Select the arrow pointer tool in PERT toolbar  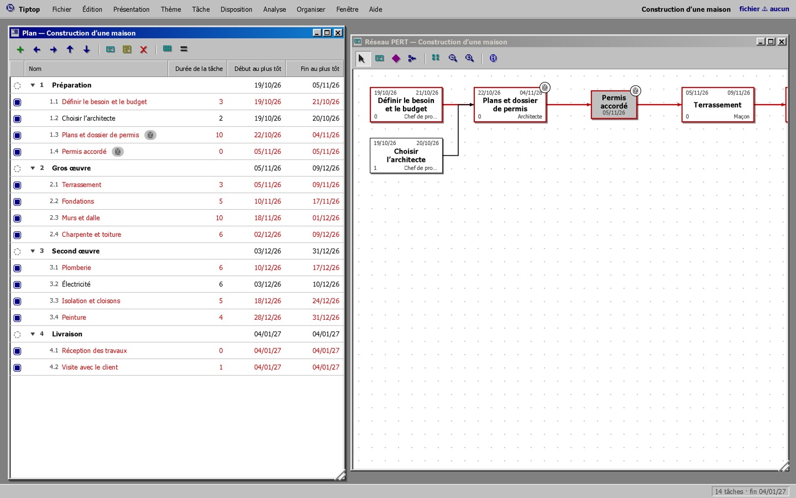click(x=362, y=58)
